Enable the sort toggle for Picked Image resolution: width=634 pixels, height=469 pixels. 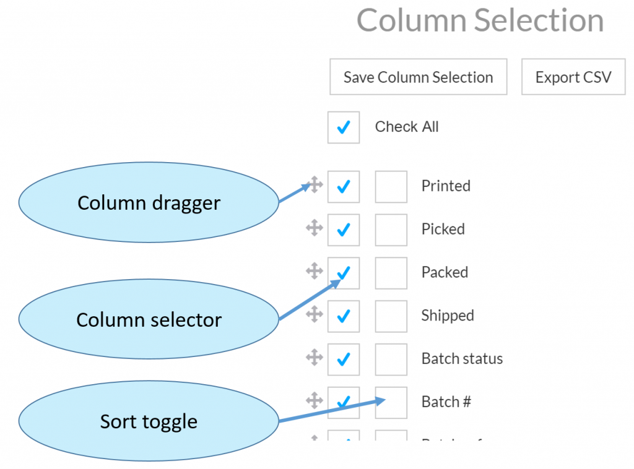pos(391,230)
